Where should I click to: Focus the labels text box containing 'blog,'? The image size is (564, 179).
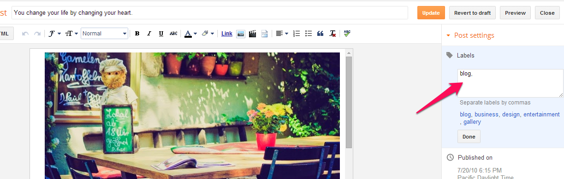510,83
